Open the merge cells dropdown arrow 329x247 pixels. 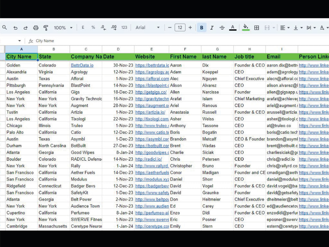[x=274, y=28]
